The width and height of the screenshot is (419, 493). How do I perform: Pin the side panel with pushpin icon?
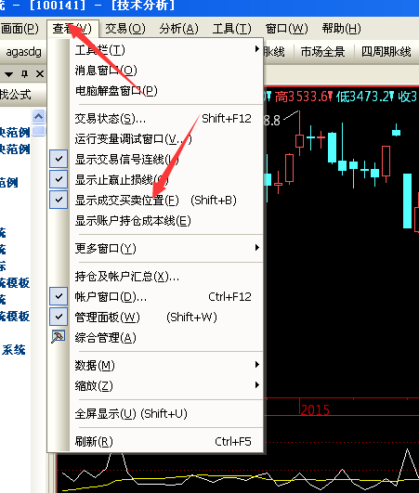click(x=24, y=74)
